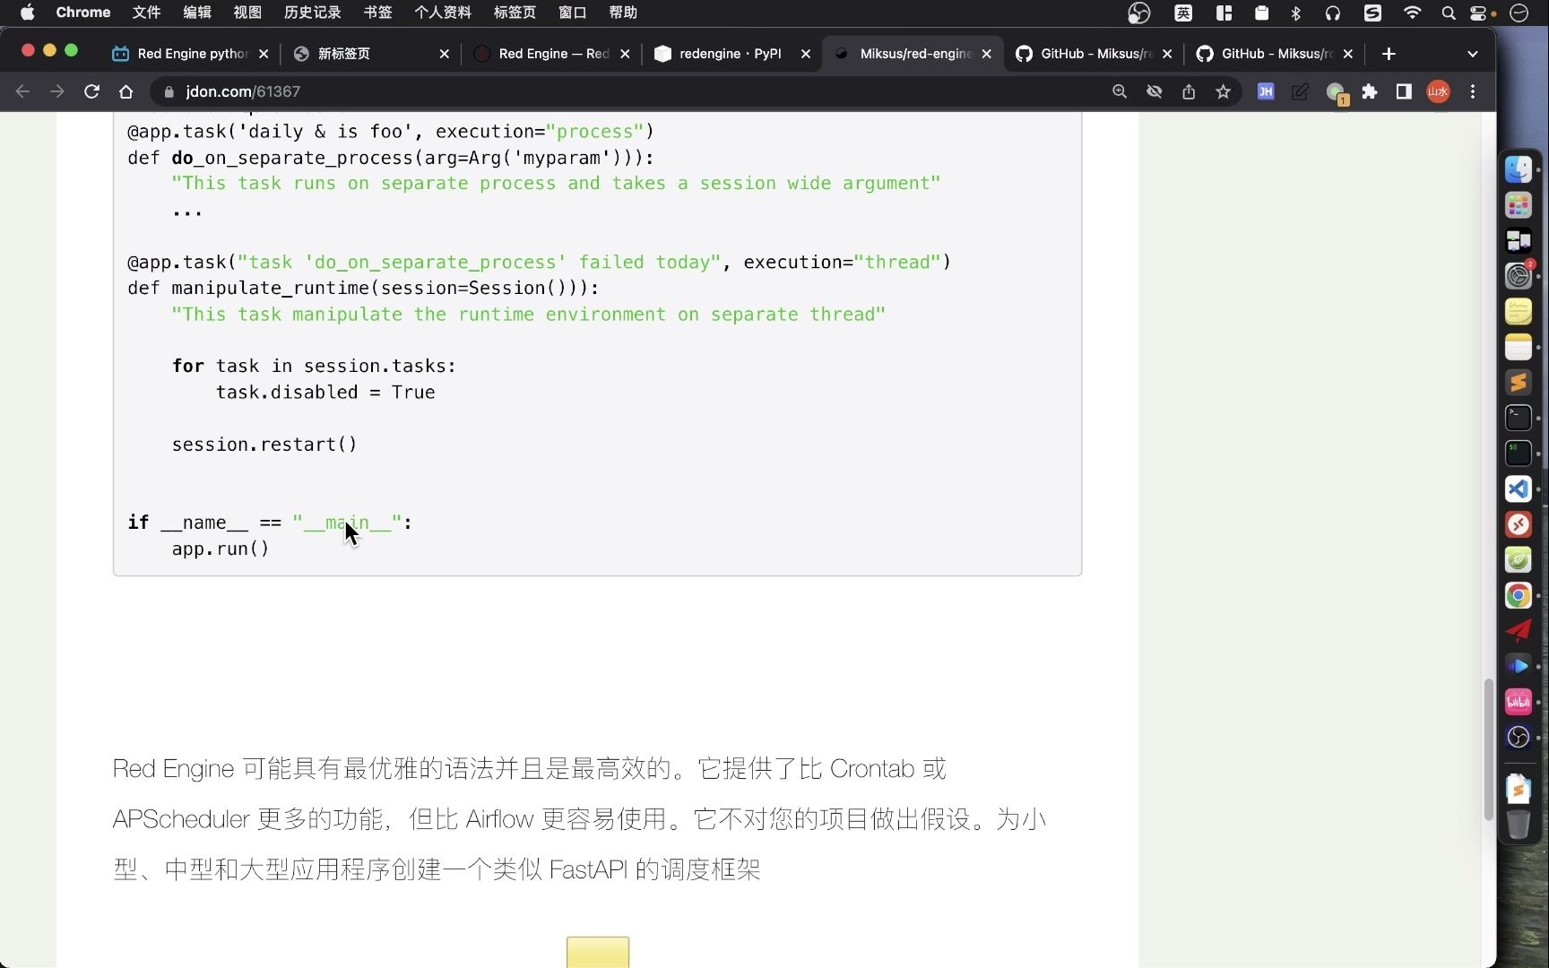The width and height of the screenshot is (1549, 968).
Task: Click the headphones icon in the menu bar
Action: [x=1332, y=13]
